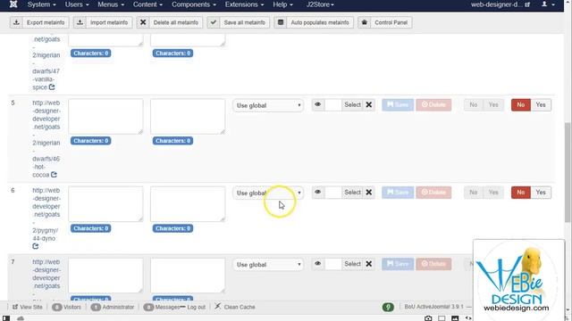Viewport: 572px width, 321px height.
Task: Open the Content menu
Action: (147, 4)
